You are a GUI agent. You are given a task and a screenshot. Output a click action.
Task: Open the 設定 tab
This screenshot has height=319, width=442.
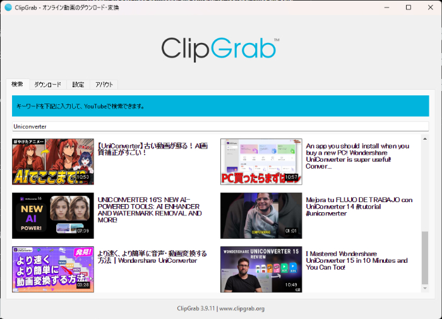click(x=78, y=85)
